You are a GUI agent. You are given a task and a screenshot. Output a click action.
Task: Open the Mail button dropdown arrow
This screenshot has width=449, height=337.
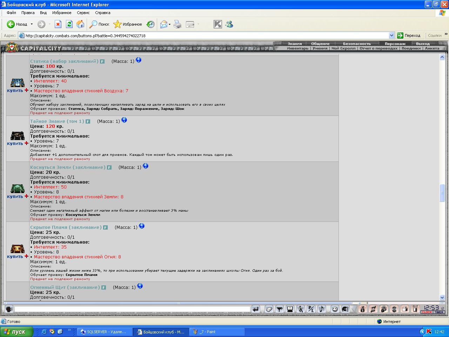point(169,24)
